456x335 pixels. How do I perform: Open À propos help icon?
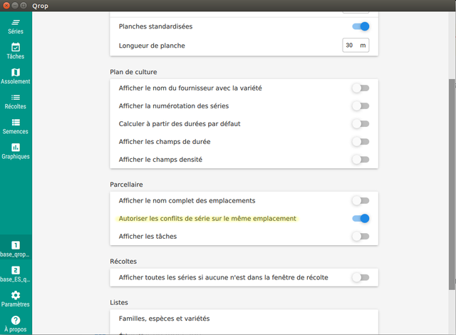point(16,321)
